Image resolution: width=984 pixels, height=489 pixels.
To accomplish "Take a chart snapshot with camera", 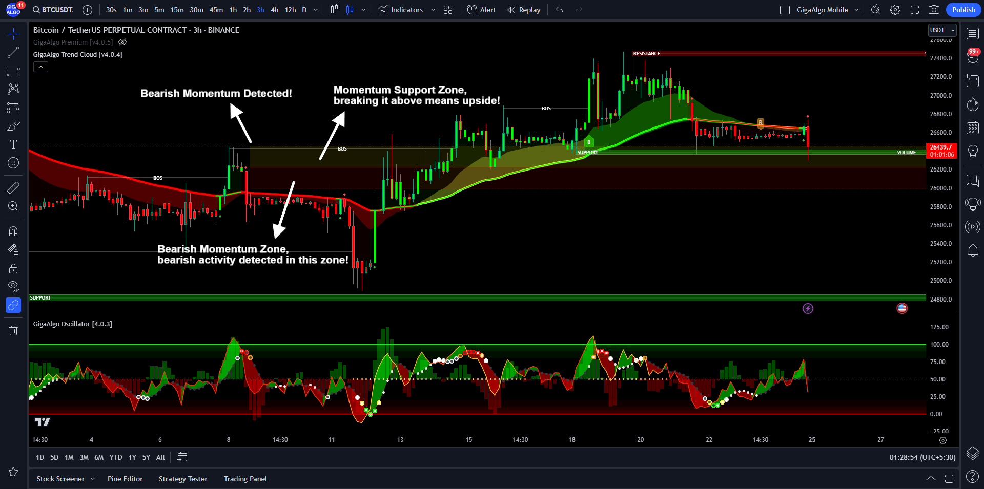I will coord(934,10).
